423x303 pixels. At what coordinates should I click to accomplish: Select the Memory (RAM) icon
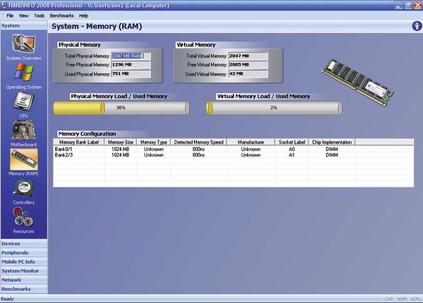(24, 159)
